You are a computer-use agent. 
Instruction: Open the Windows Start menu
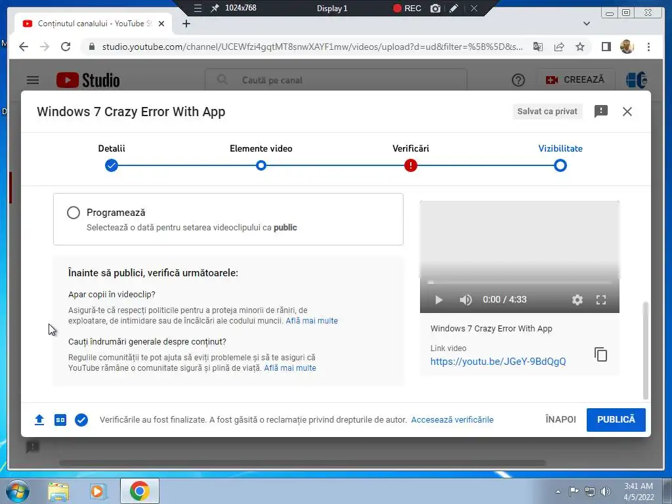(x=17, y=491)
